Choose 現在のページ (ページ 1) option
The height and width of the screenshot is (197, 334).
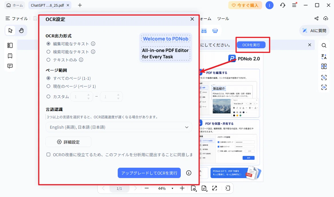[49, 86]
